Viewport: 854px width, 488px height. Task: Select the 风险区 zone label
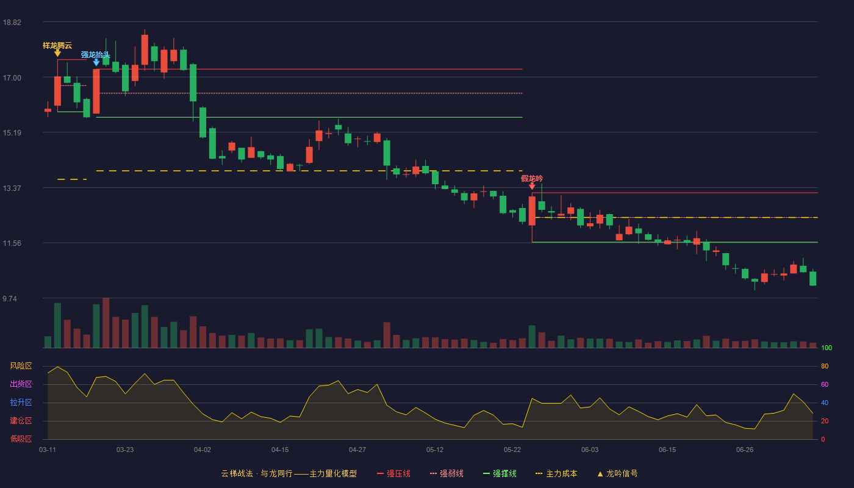coord(21,366)
